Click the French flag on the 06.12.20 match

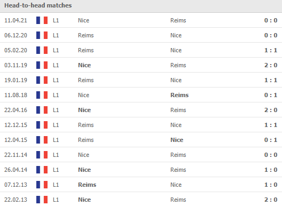click(x=42, y=35)
